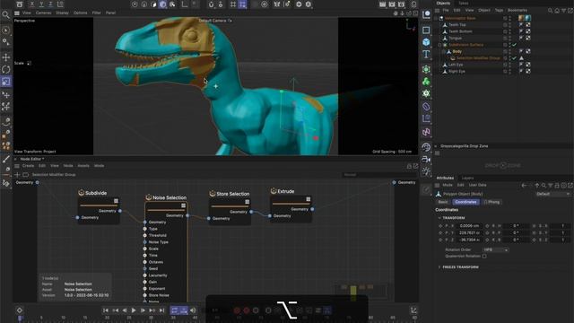Screen dimensions: 574x323
Task: Open the Default layout dropdown in Attributes
Action: pyautogui.click(x=553, y=194)
